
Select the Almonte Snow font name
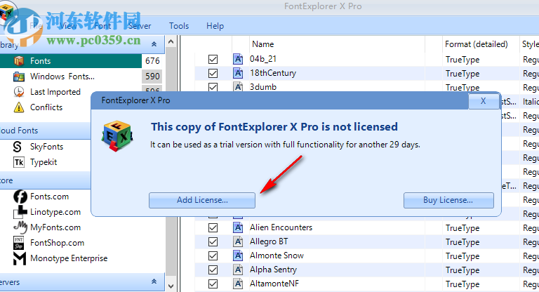277,255
